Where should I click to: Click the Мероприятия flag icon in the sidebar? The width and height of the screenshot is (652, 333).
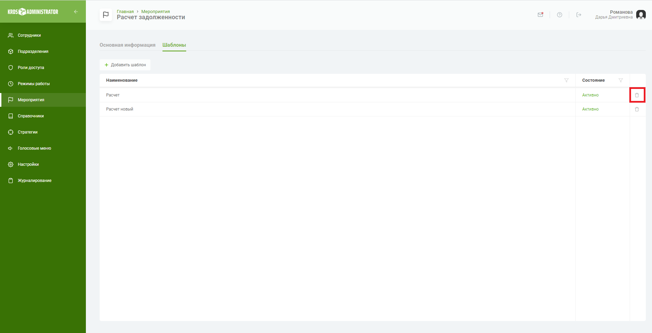11,100
